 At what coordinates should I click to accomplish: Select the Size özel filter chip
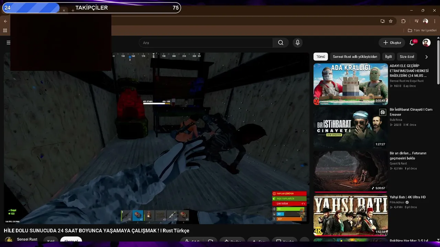[407, 57]
